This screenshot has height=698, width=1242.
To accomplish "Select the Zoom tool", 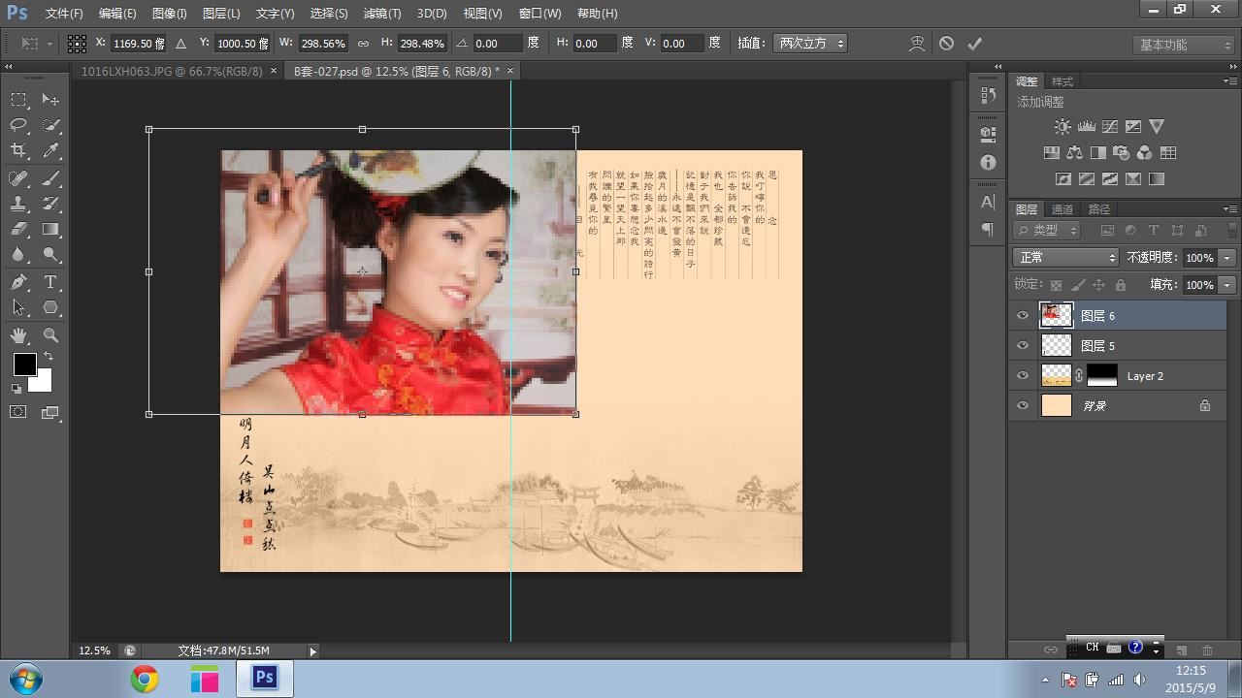I will 50,335.
